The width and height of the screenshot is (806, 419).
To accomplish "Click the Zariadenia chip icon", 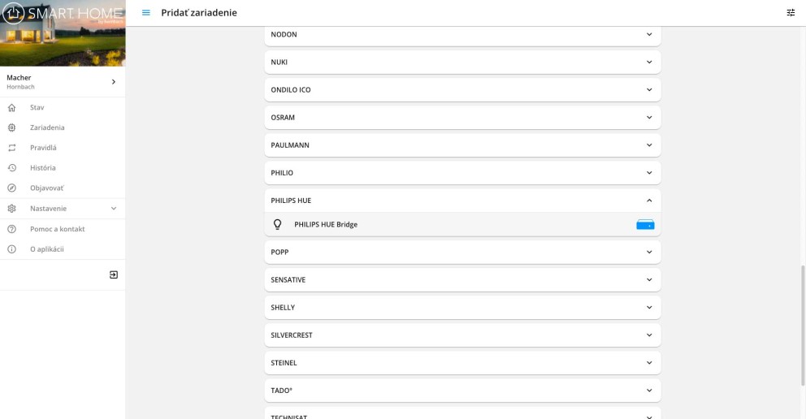I will coord(12,127).
